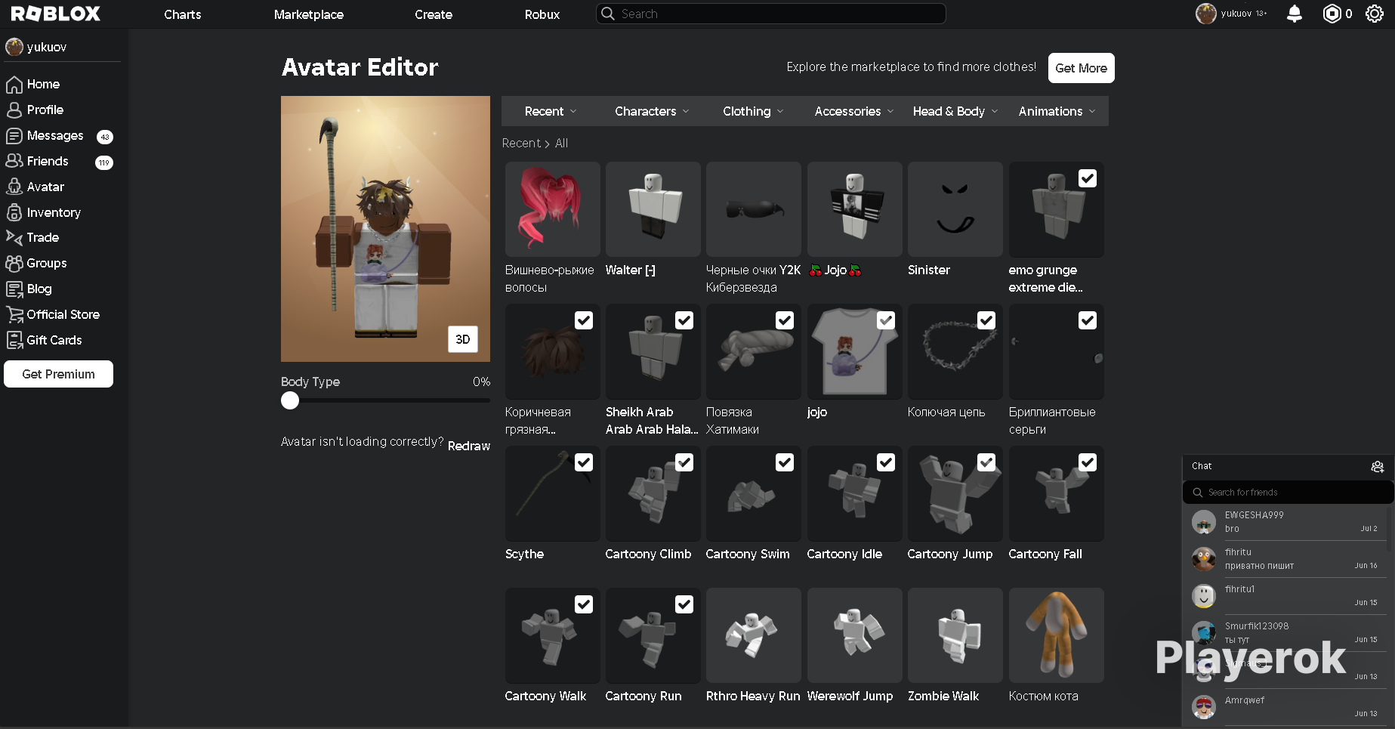Screen dimensions: 1395x729
Task: Select the Werewolf Jump thumbnail
Action: click(855, 635)
